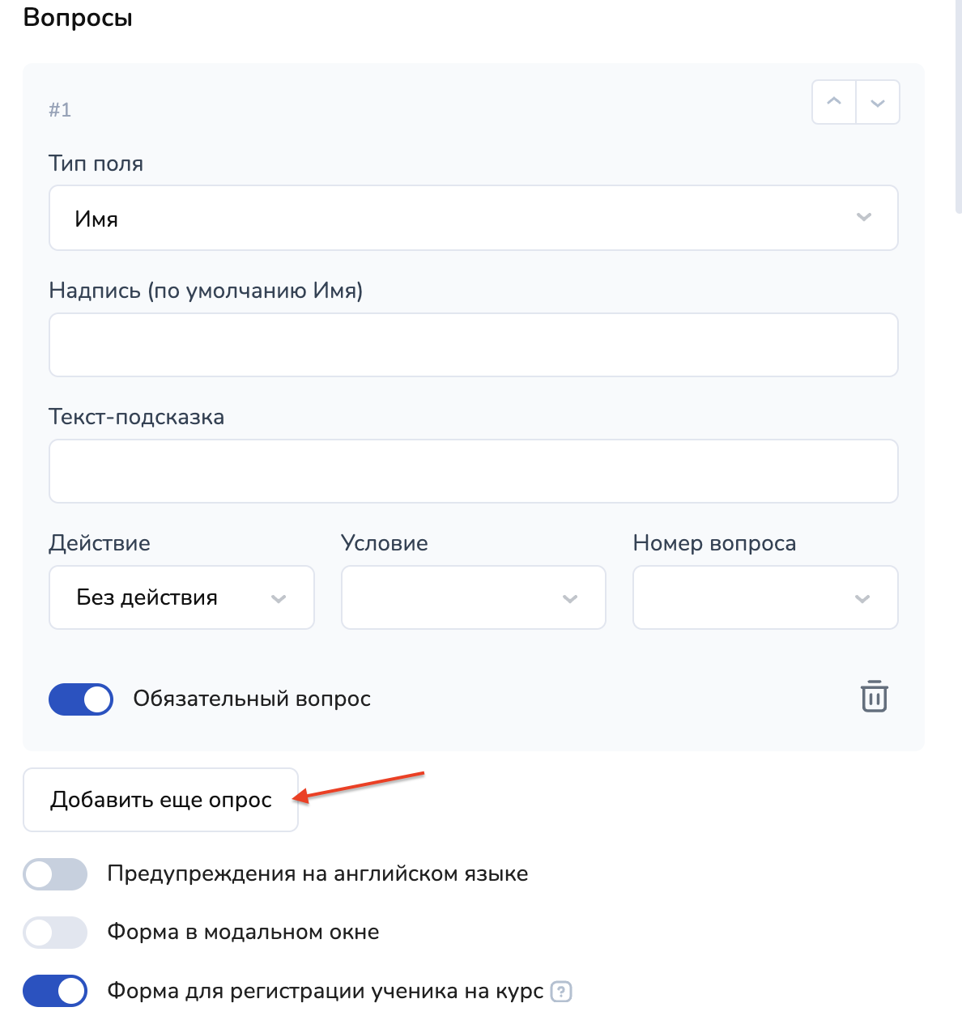Screen dimensions: 962x1020
Task: Toggle off Обязательный вопрос switch
Action: coord(81,699)
